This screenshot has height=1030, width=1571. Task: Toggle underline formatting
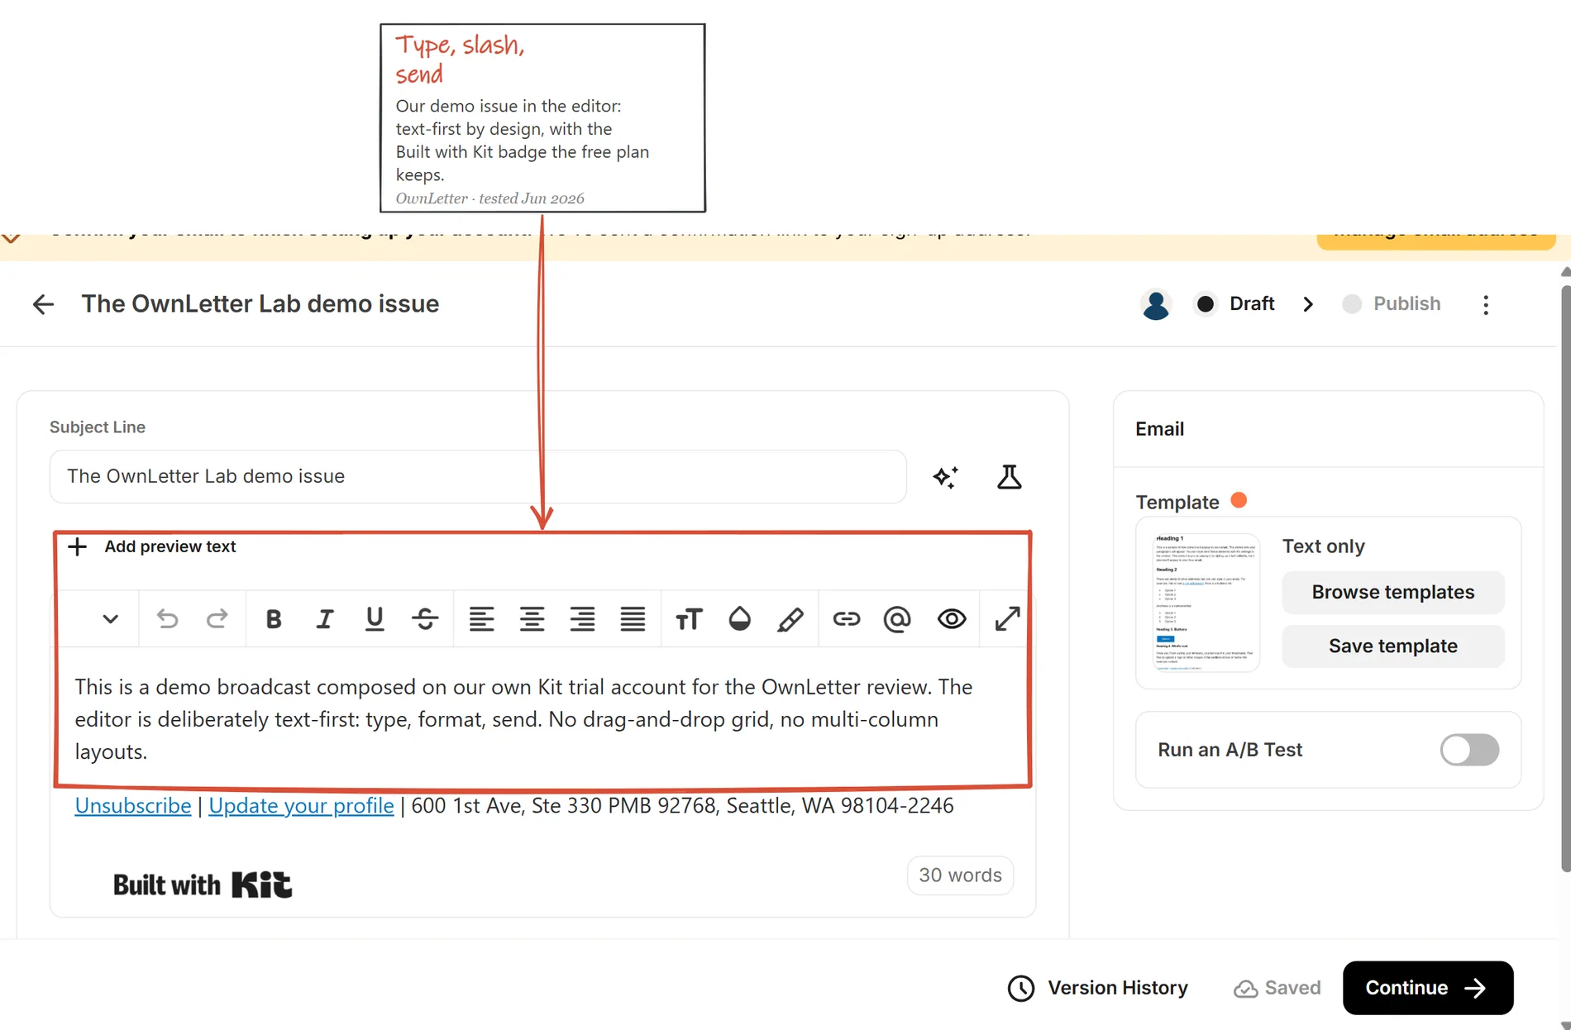tap(375, 618)
